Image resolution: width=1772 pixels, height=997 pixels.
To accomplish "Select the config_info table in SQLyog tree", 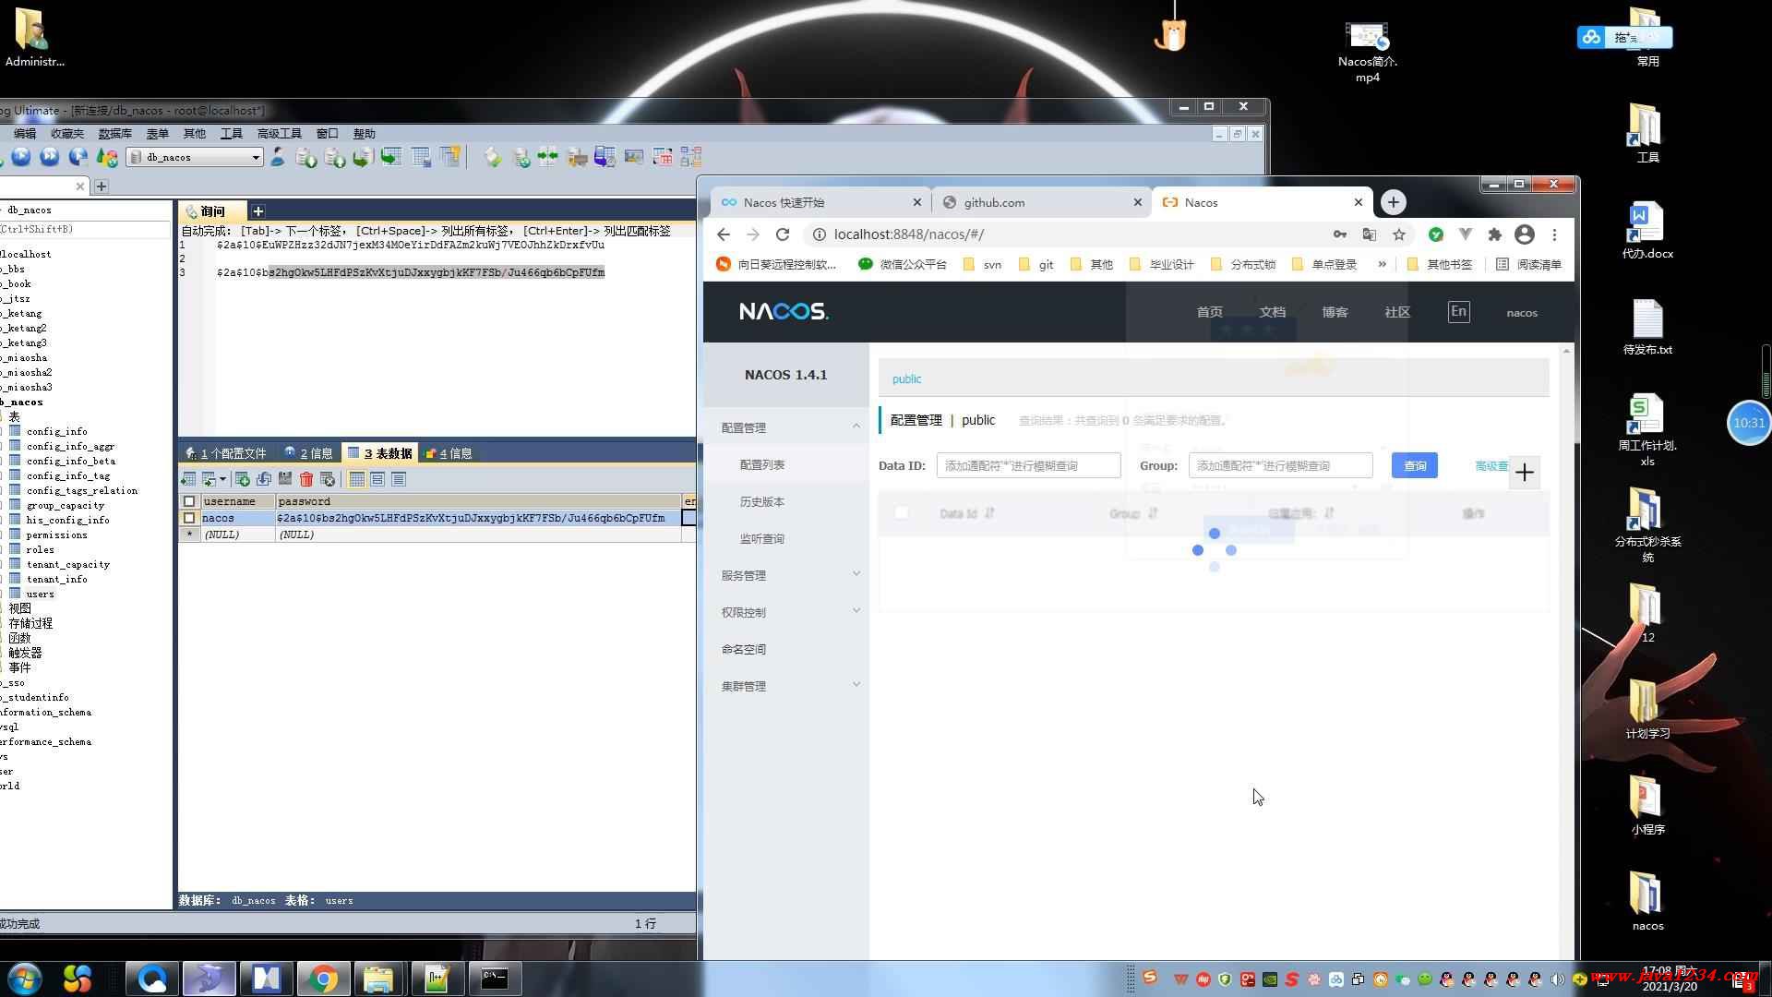I will tap(56, 431).
